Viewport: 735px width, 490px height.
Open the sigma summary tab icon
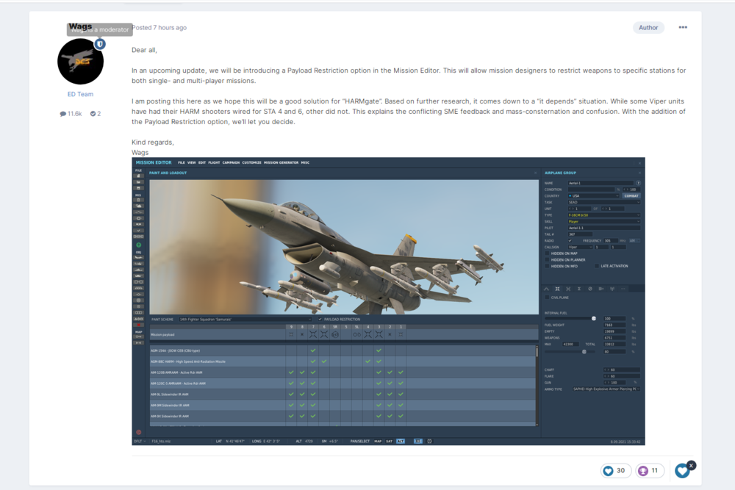[x=579, y=289]
